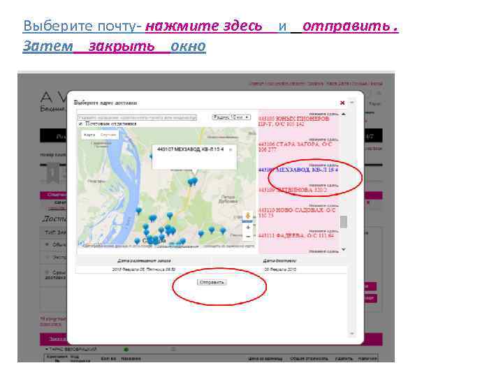Close the 443107 МЕХЗАВОД map info bubble
This screenshot has width=503, height=377.
(231, 149)
